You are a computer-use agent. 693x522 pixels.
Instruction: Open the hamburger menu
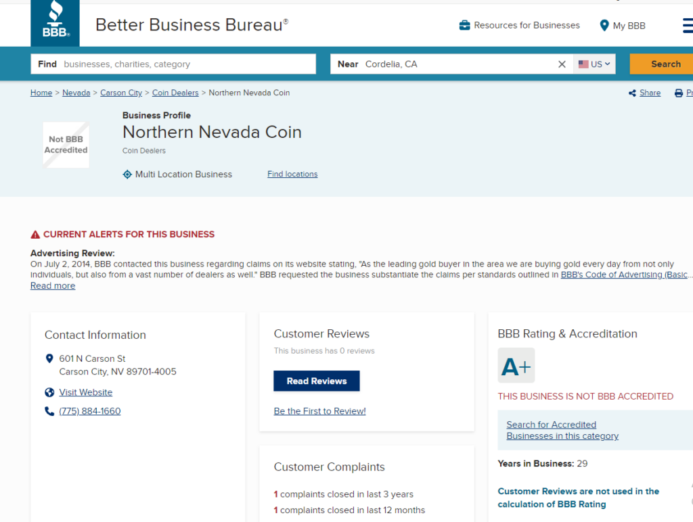pos(688,25)
